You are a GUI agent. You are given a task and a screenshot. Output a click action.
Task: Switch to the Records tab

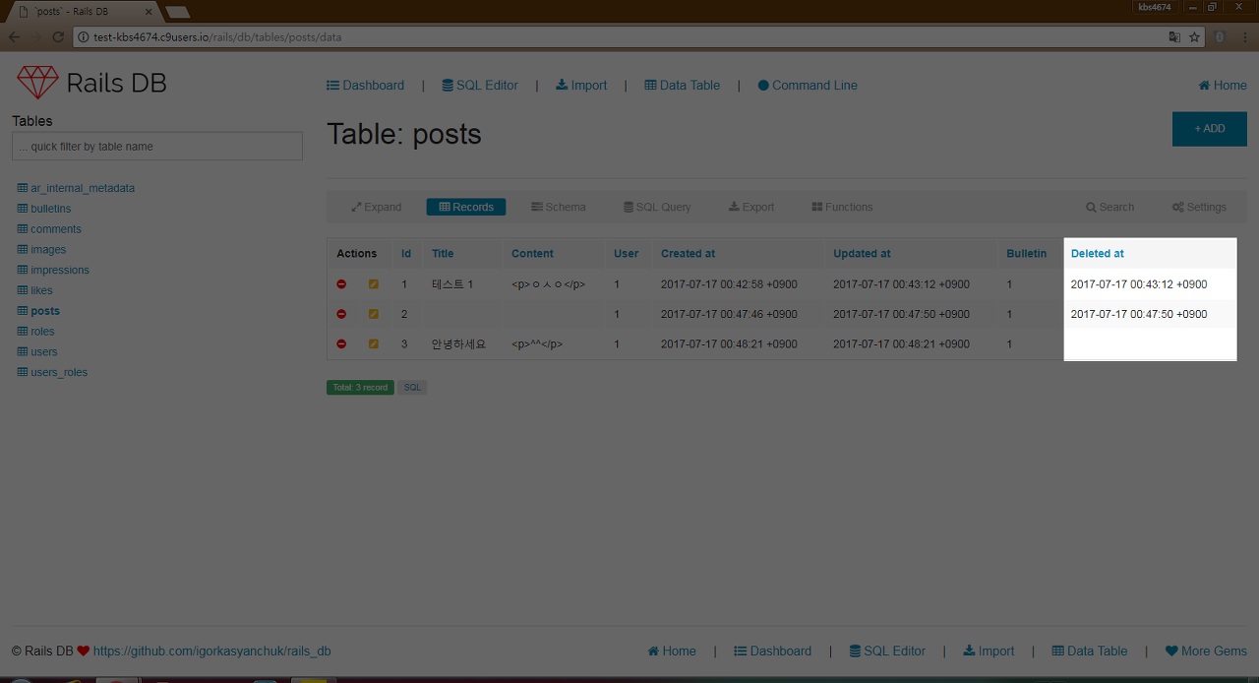(466, 207)
